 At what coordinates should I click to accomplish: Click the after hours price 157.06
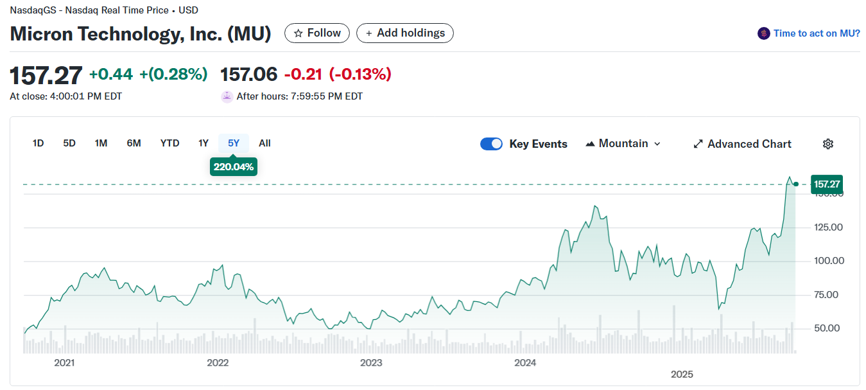(249, 75)
